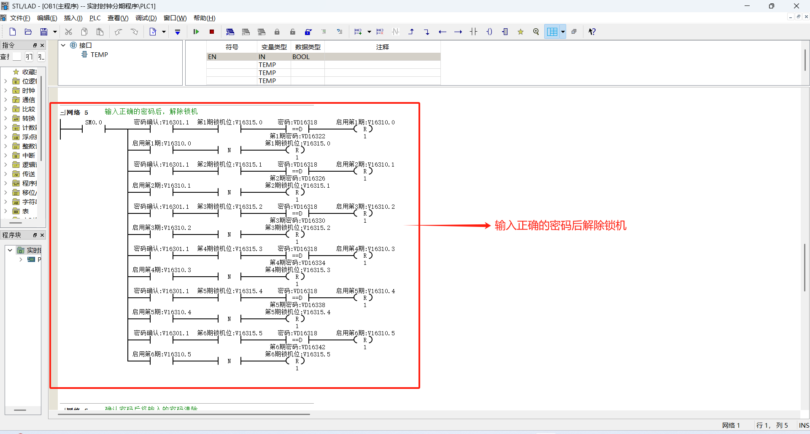Viewport: 810px width, 434px height.
Task: Float the 程序块 panel
Action: coord(35,235)
